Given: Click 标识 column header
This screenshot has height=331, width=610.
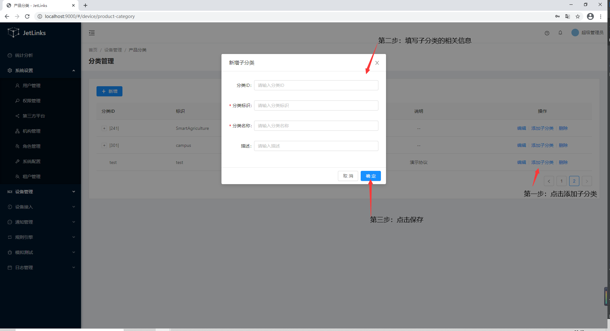Looking at the screenshot, I should pyautogui.click(x=180, y=111).
